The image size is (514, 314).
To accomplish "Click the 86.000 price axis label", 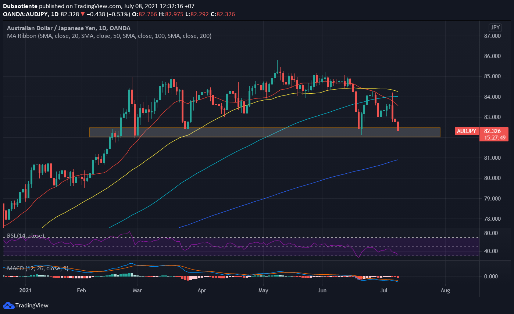I will point(492,56).
